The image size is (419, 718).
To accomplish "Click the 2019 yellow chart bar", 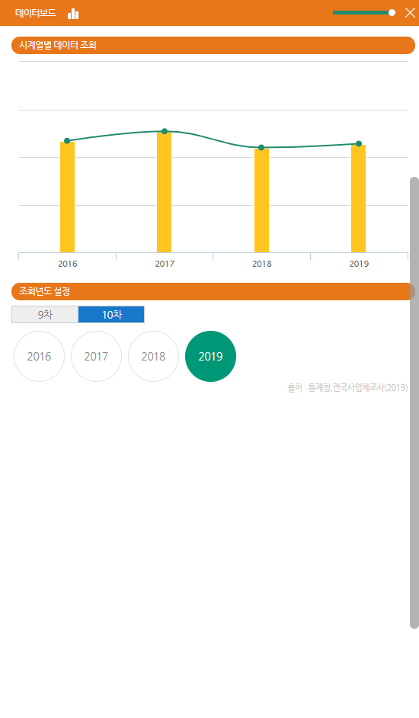I will pyautogui.click(x=359, y=198).
